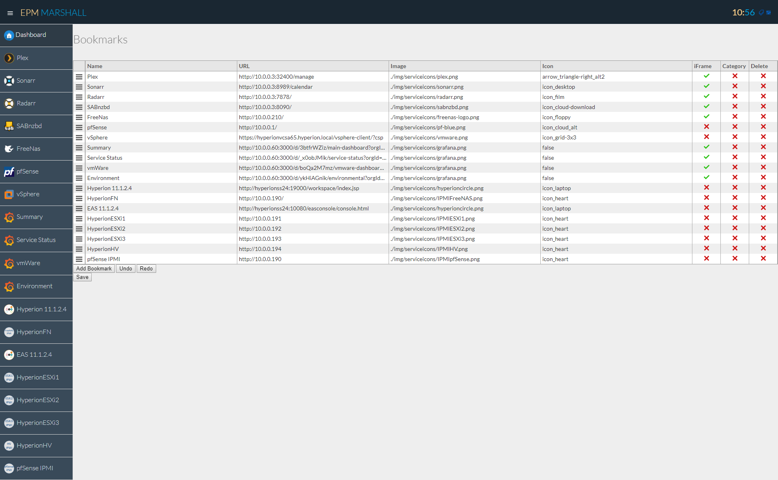This screenshot has height=480, width=778.
Task: Open Service Status from the sidebar
Action: point(36,240)
